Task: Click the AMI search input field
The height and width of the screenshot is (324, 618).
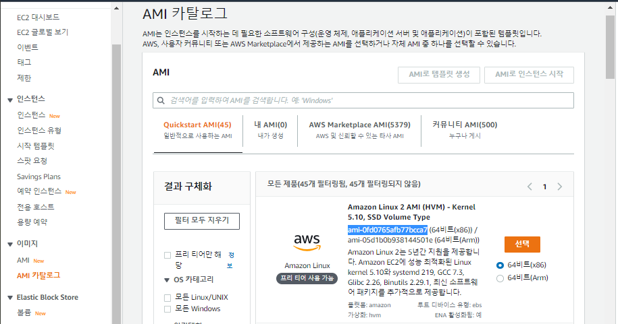Action: point(363,100)
